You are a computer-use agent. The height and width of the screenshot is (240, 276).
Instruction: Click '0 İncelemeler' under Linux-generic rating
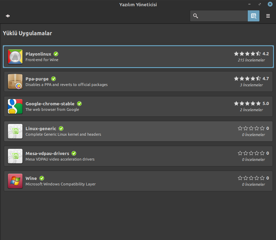coord(253,135)
